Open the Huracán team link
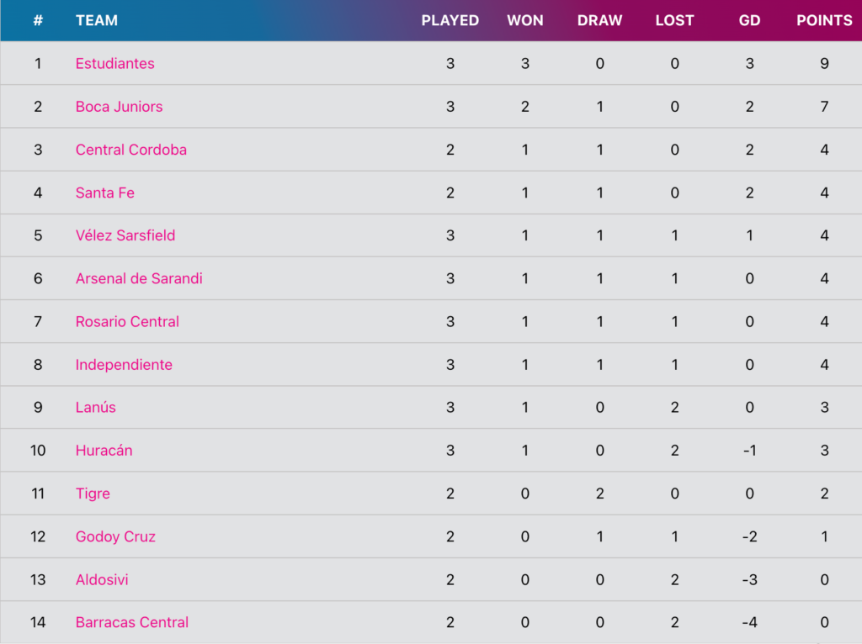The image size is (862, 644). point(104,450)
